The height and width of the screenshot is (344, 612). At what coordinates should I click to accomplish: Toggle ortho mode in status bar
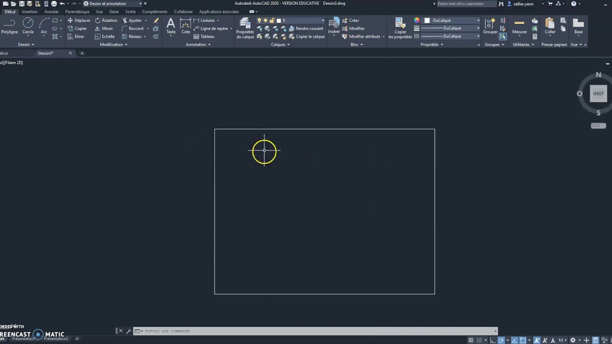click(493, 340)
